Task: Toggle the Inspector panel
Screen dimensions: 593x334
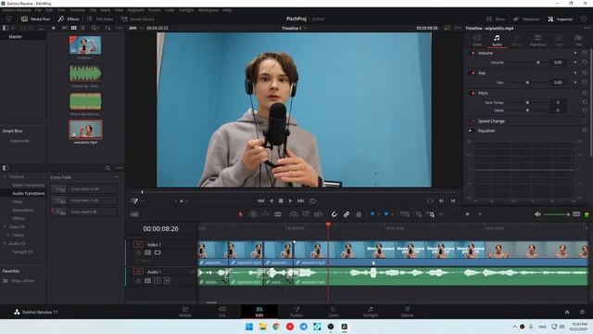Action: (x=561, y=19)
